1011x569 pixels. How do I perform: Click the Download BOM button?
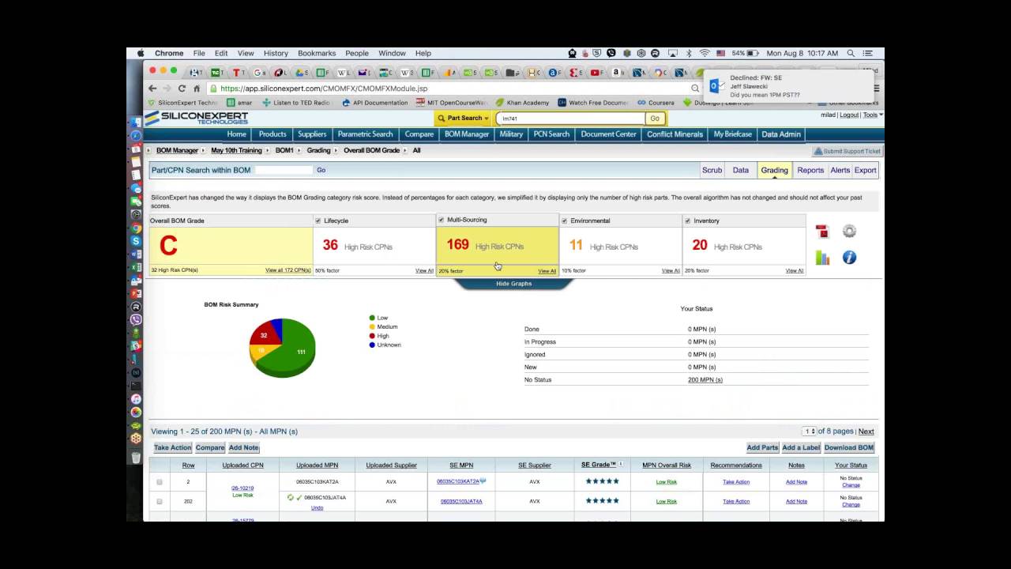849,447
